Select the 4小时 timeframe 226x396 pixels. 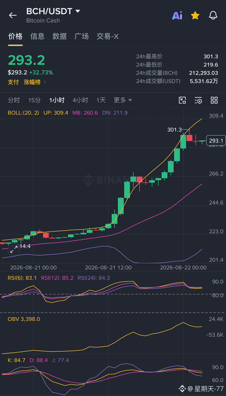(80, 100)
